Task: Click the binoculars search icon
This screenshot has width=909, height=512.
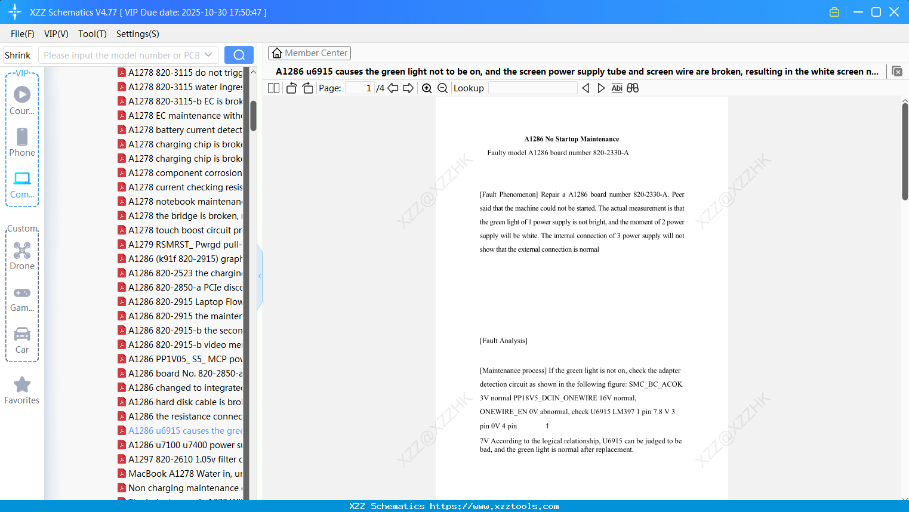Action: point(633,88)
